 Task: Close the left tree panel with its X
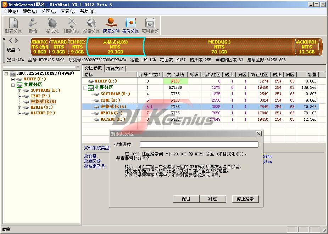[x=78, y=68]
